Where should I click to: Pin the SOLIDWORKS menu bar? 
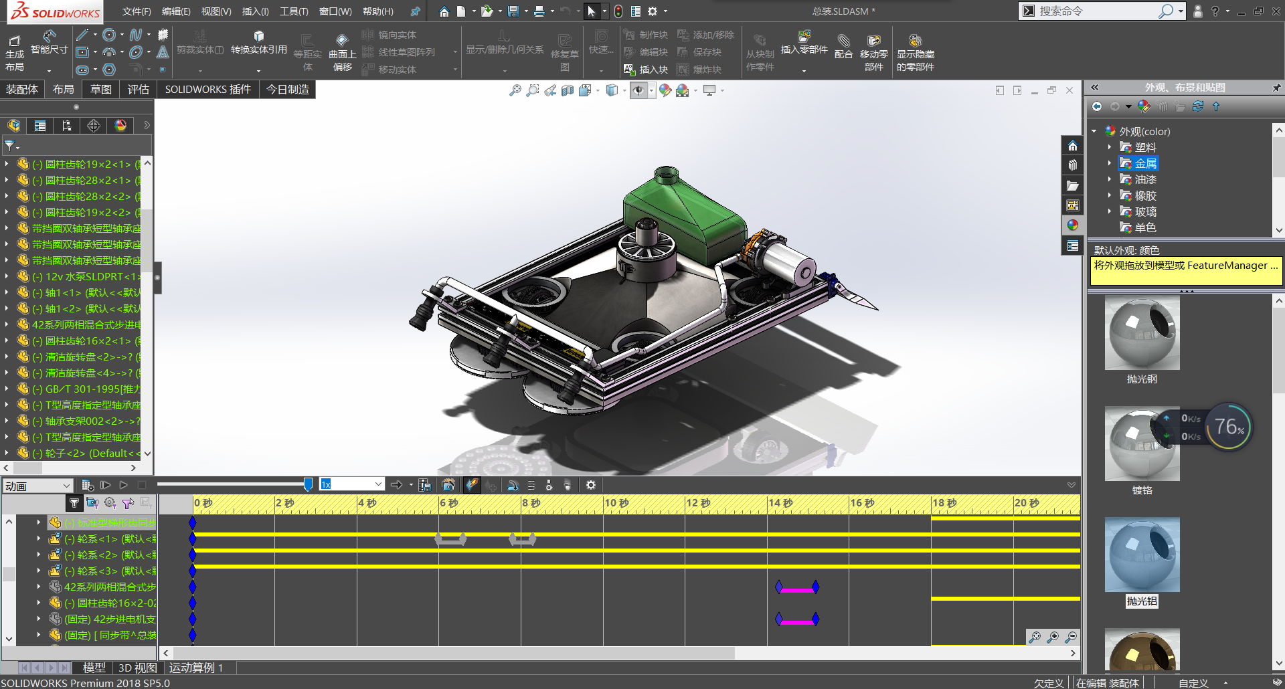[416, 11]
